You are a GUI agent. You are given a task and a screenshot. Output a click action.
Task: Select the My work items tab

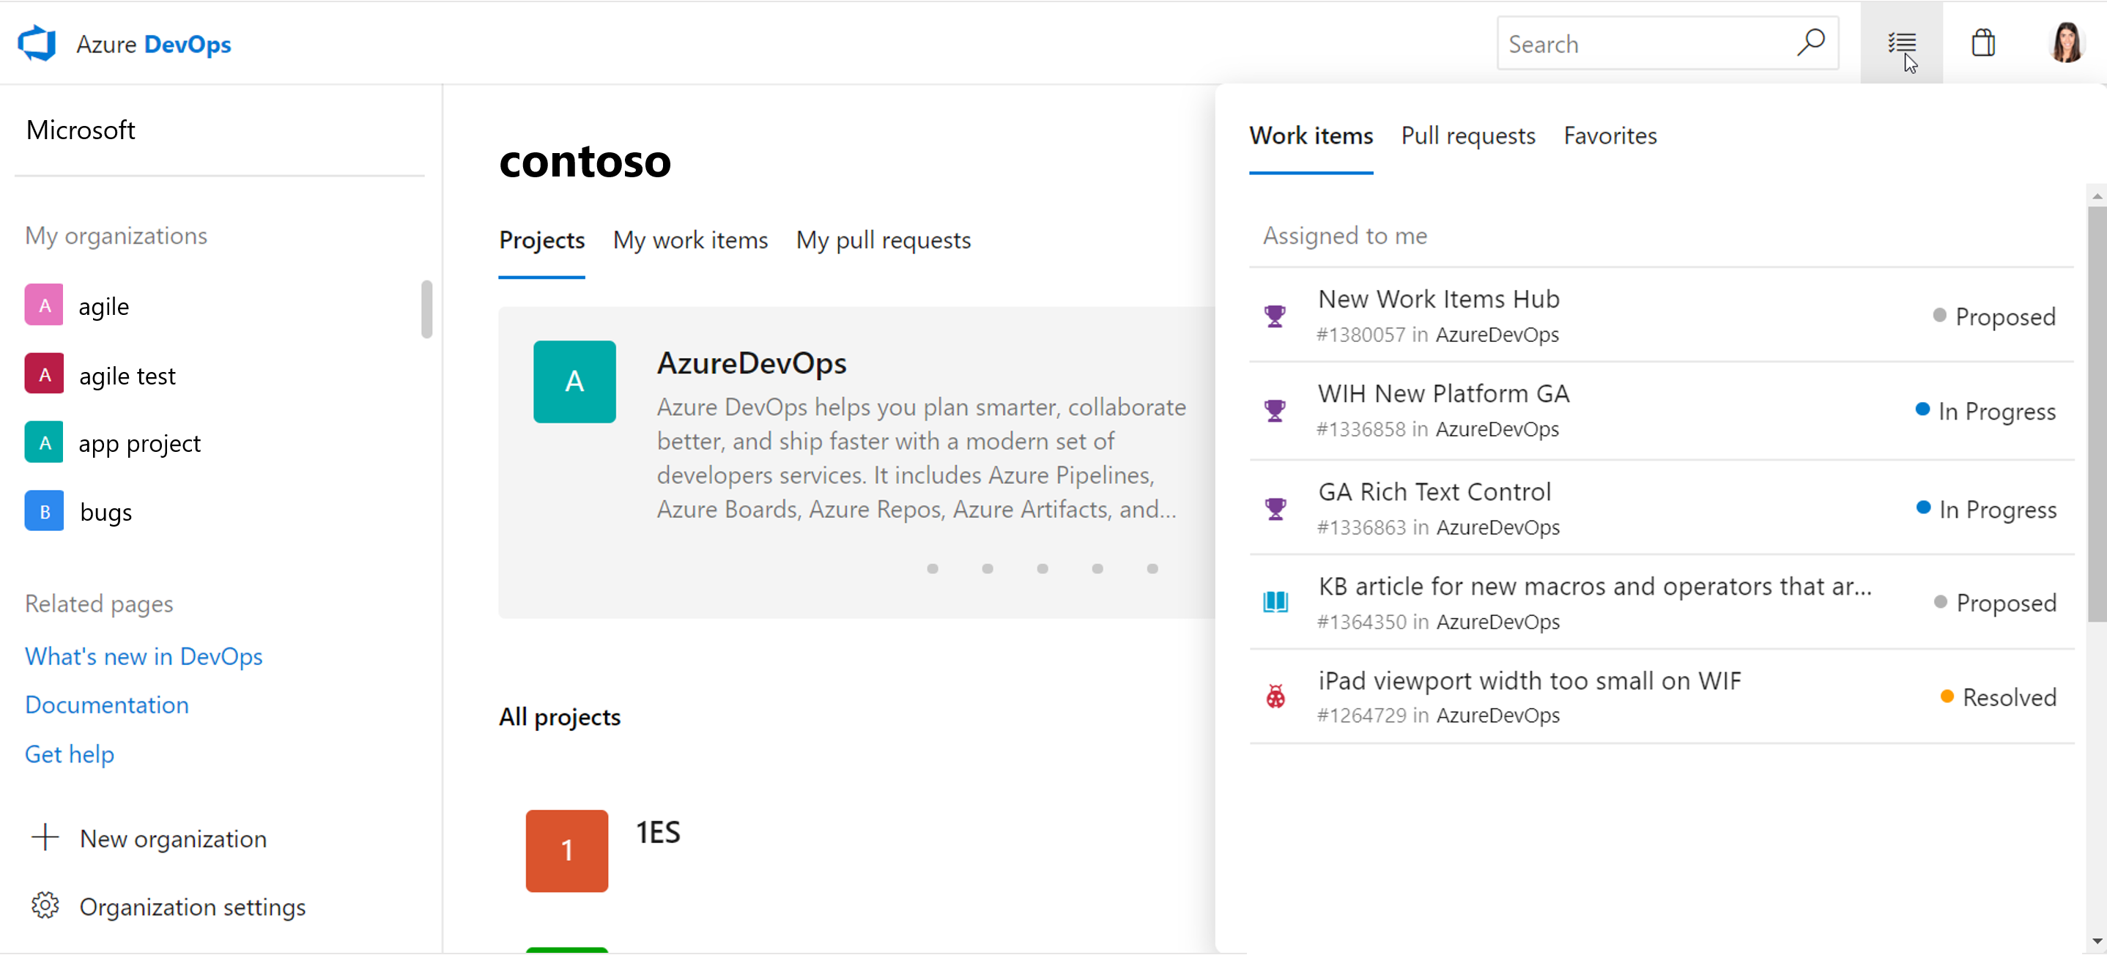click(x=689, y=239)
